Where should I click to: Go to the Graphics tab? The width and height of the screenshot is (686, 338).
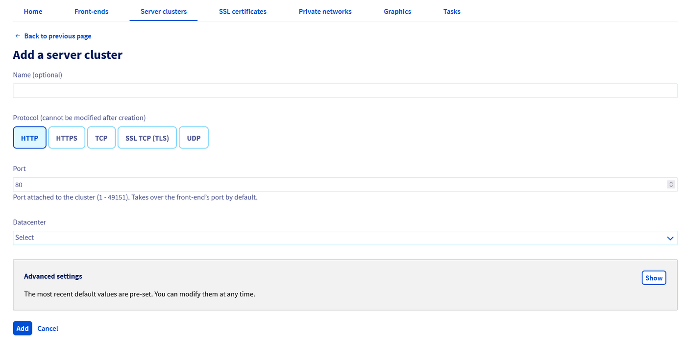pos(397,11)
